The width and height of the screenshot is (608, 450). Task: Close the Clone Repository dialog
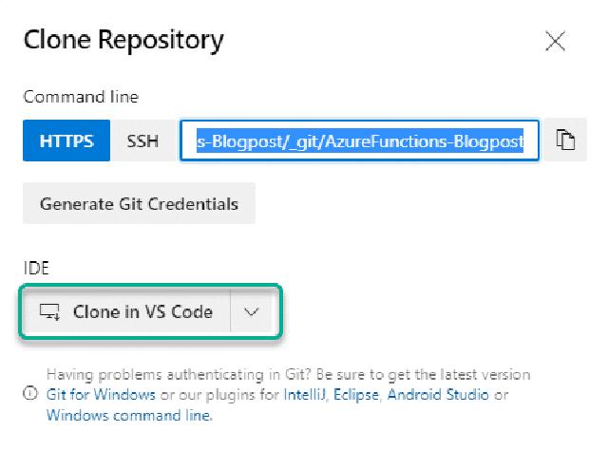click(x=555, y=41)
